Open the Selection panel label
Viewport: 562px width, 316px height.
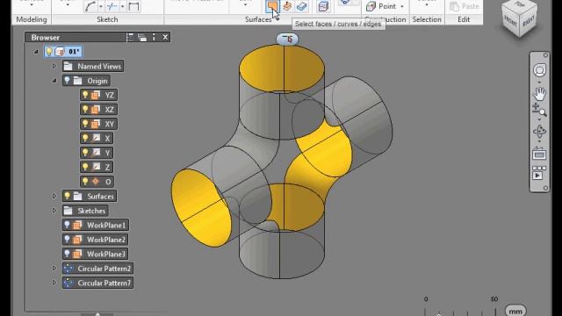tap(427, 19)
